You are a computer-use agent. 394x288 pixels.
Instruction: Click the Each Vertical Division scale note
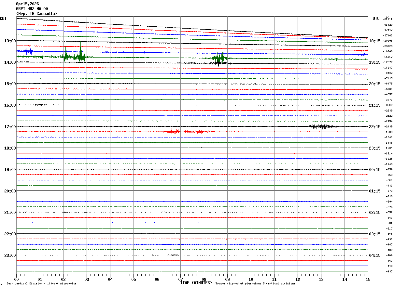click(x=41, y=283)
